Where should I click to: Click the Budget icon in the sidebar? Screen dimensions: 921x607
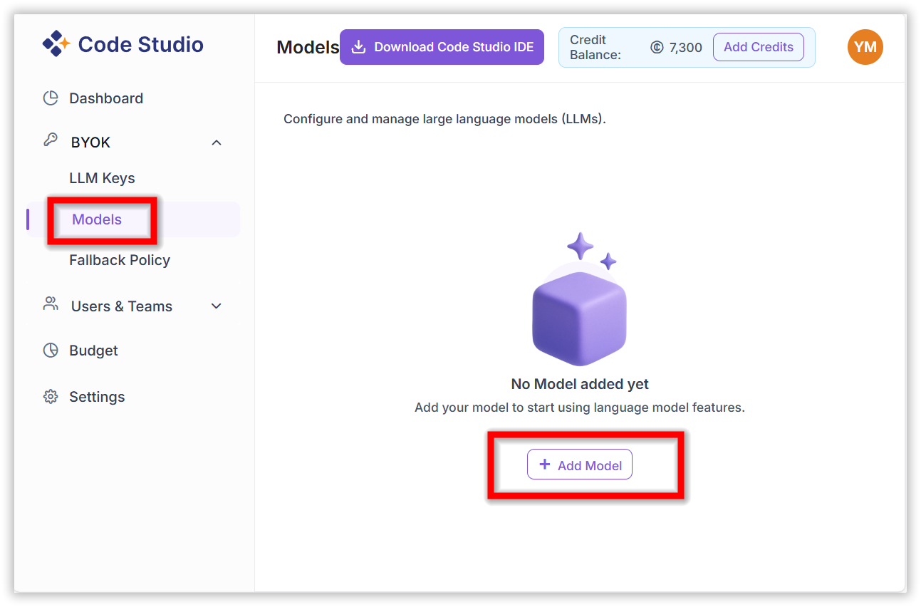pyautogui.click(x=51, y=350)
